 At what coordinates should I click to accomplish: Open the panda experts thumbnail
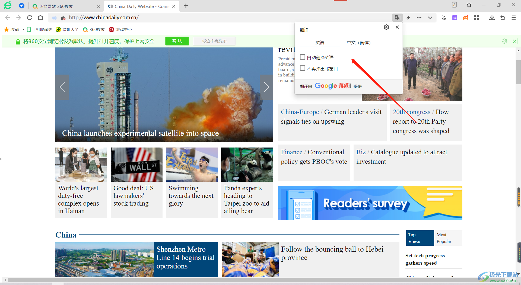click(x=247, y=165)
